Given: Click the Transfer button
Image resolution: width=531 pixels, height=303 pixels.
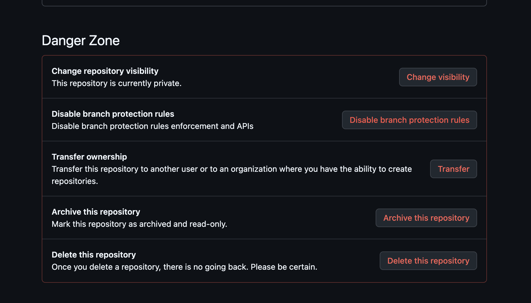Looking at the screenshot, I should [453, 169].
